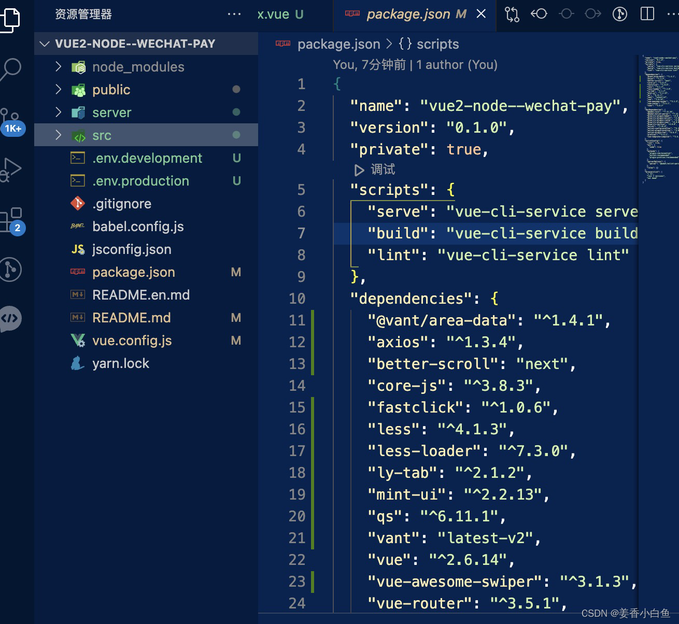Click line number 7 in the gutter

[301, 233]
